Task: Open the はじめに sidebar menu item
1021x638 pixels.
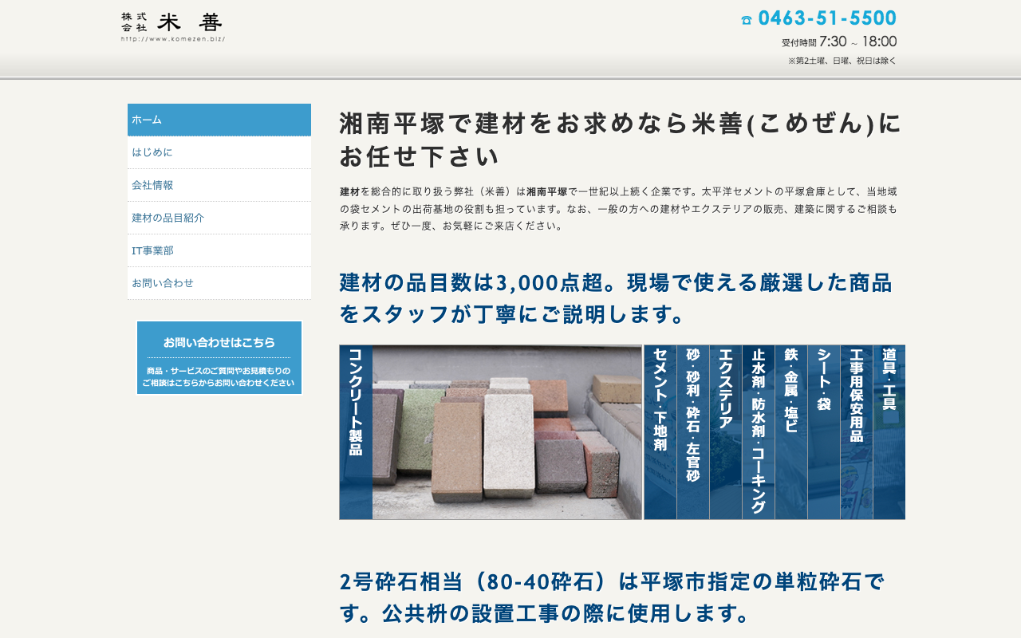Action: (219, 152)
